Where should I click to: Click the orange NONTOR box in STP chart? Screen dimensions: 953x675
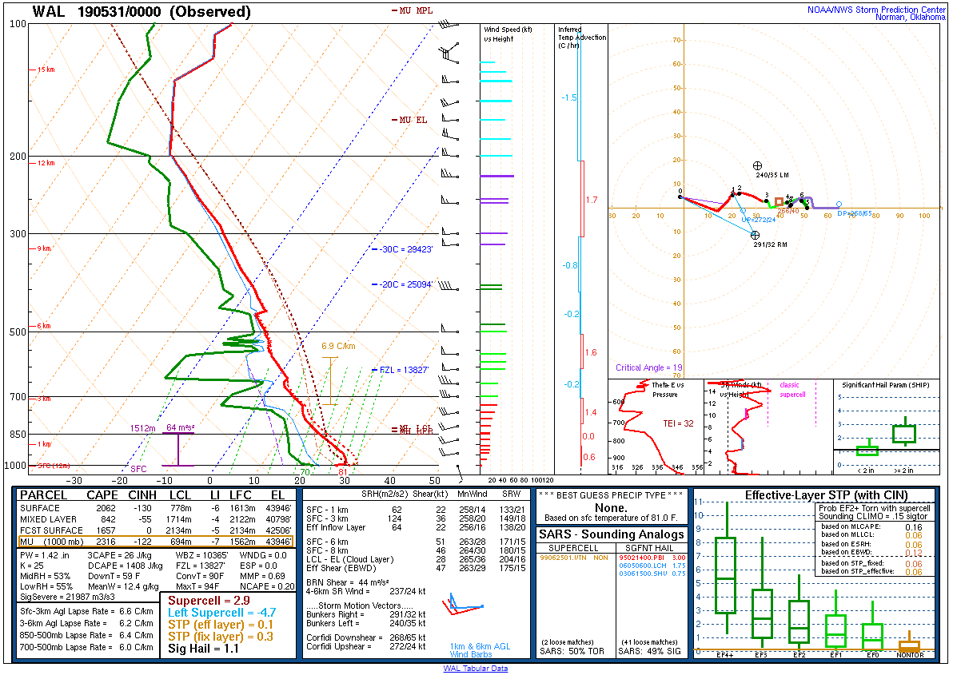point(909,645)
